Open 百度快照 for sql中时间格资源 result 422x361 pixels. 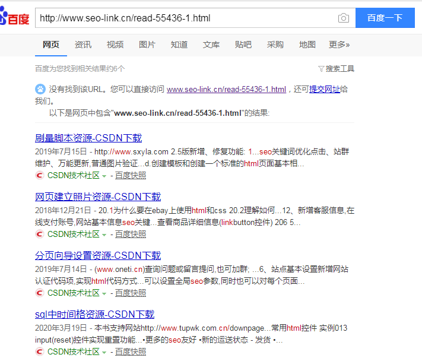[x=131, y=351]
